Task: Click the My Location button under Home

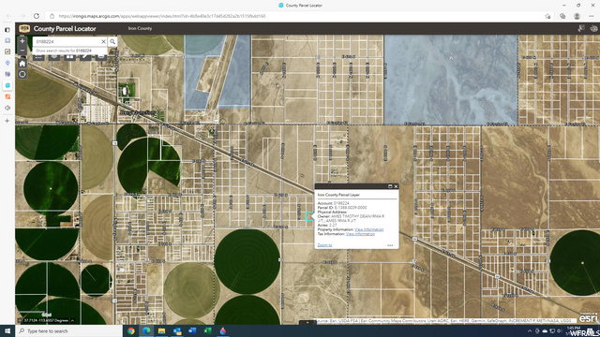Action: [x=22, y=74]
